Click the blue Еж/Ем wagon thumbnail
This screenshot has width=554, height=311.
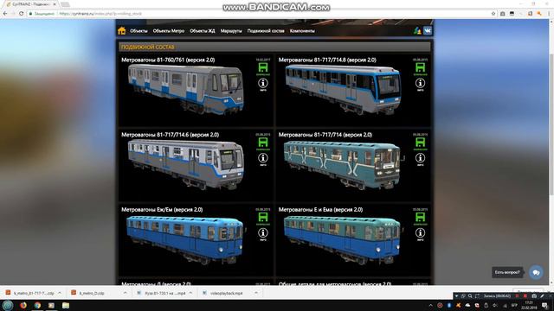point(185,240)
